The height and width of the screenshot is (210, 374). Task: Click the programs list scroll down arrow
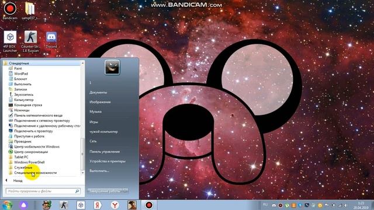(x=82, y=173)
